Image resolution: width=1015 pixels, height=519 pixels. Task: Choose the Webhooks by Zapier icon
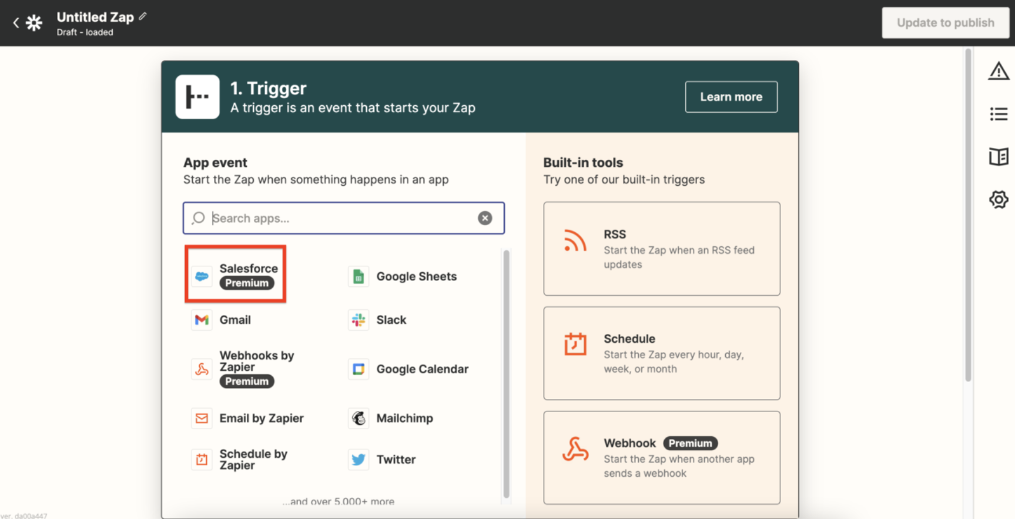point(202,369)
